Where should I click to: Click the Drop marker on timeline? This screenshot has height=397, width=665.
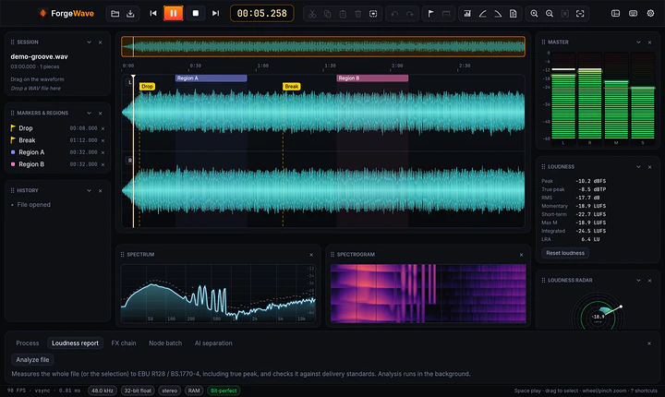[147, 87]
